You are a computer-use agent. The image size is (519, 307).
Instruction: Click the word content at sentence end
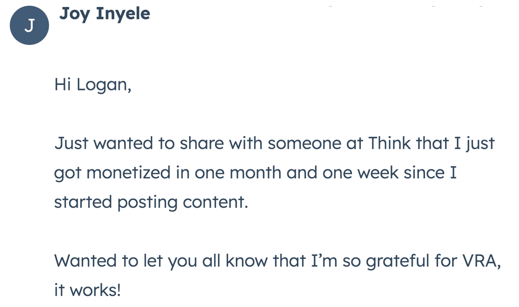(x=215, y=203)
